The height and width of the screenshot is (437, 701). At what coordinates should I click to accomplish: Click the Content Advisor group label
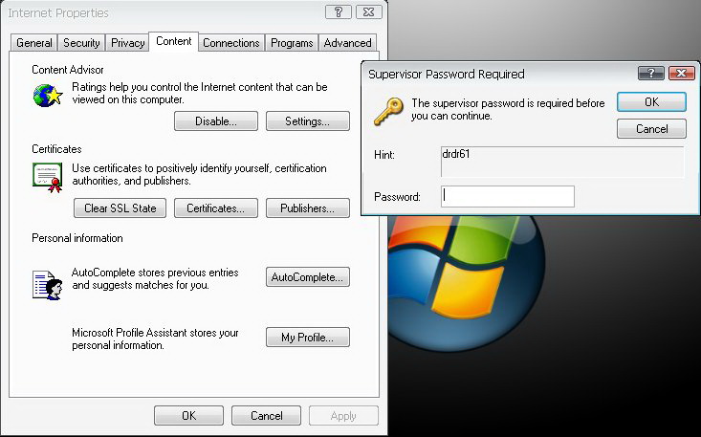(x=68, y=70)
